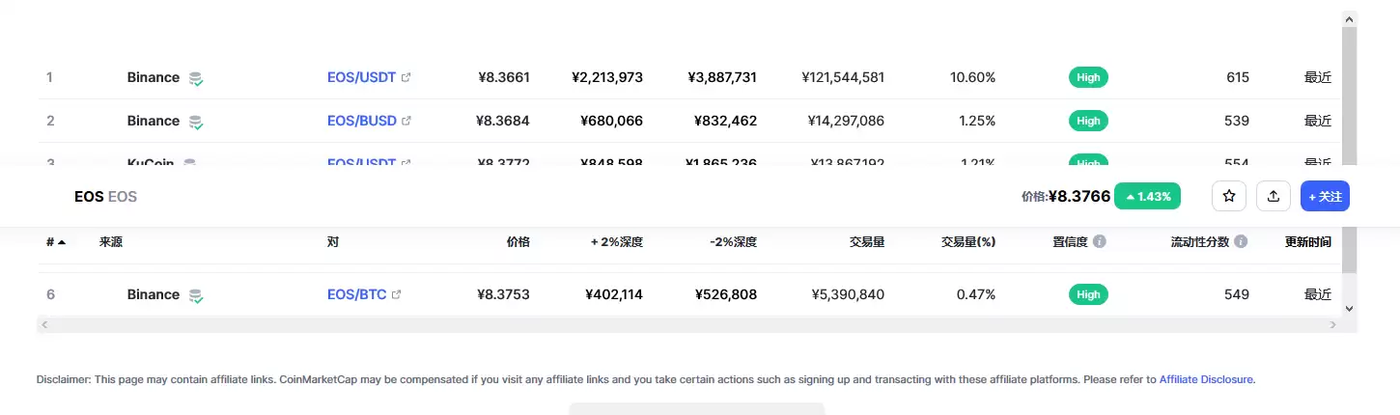Click the vertical scrollbar up arrow
1400x415 pixels.
1350,18
